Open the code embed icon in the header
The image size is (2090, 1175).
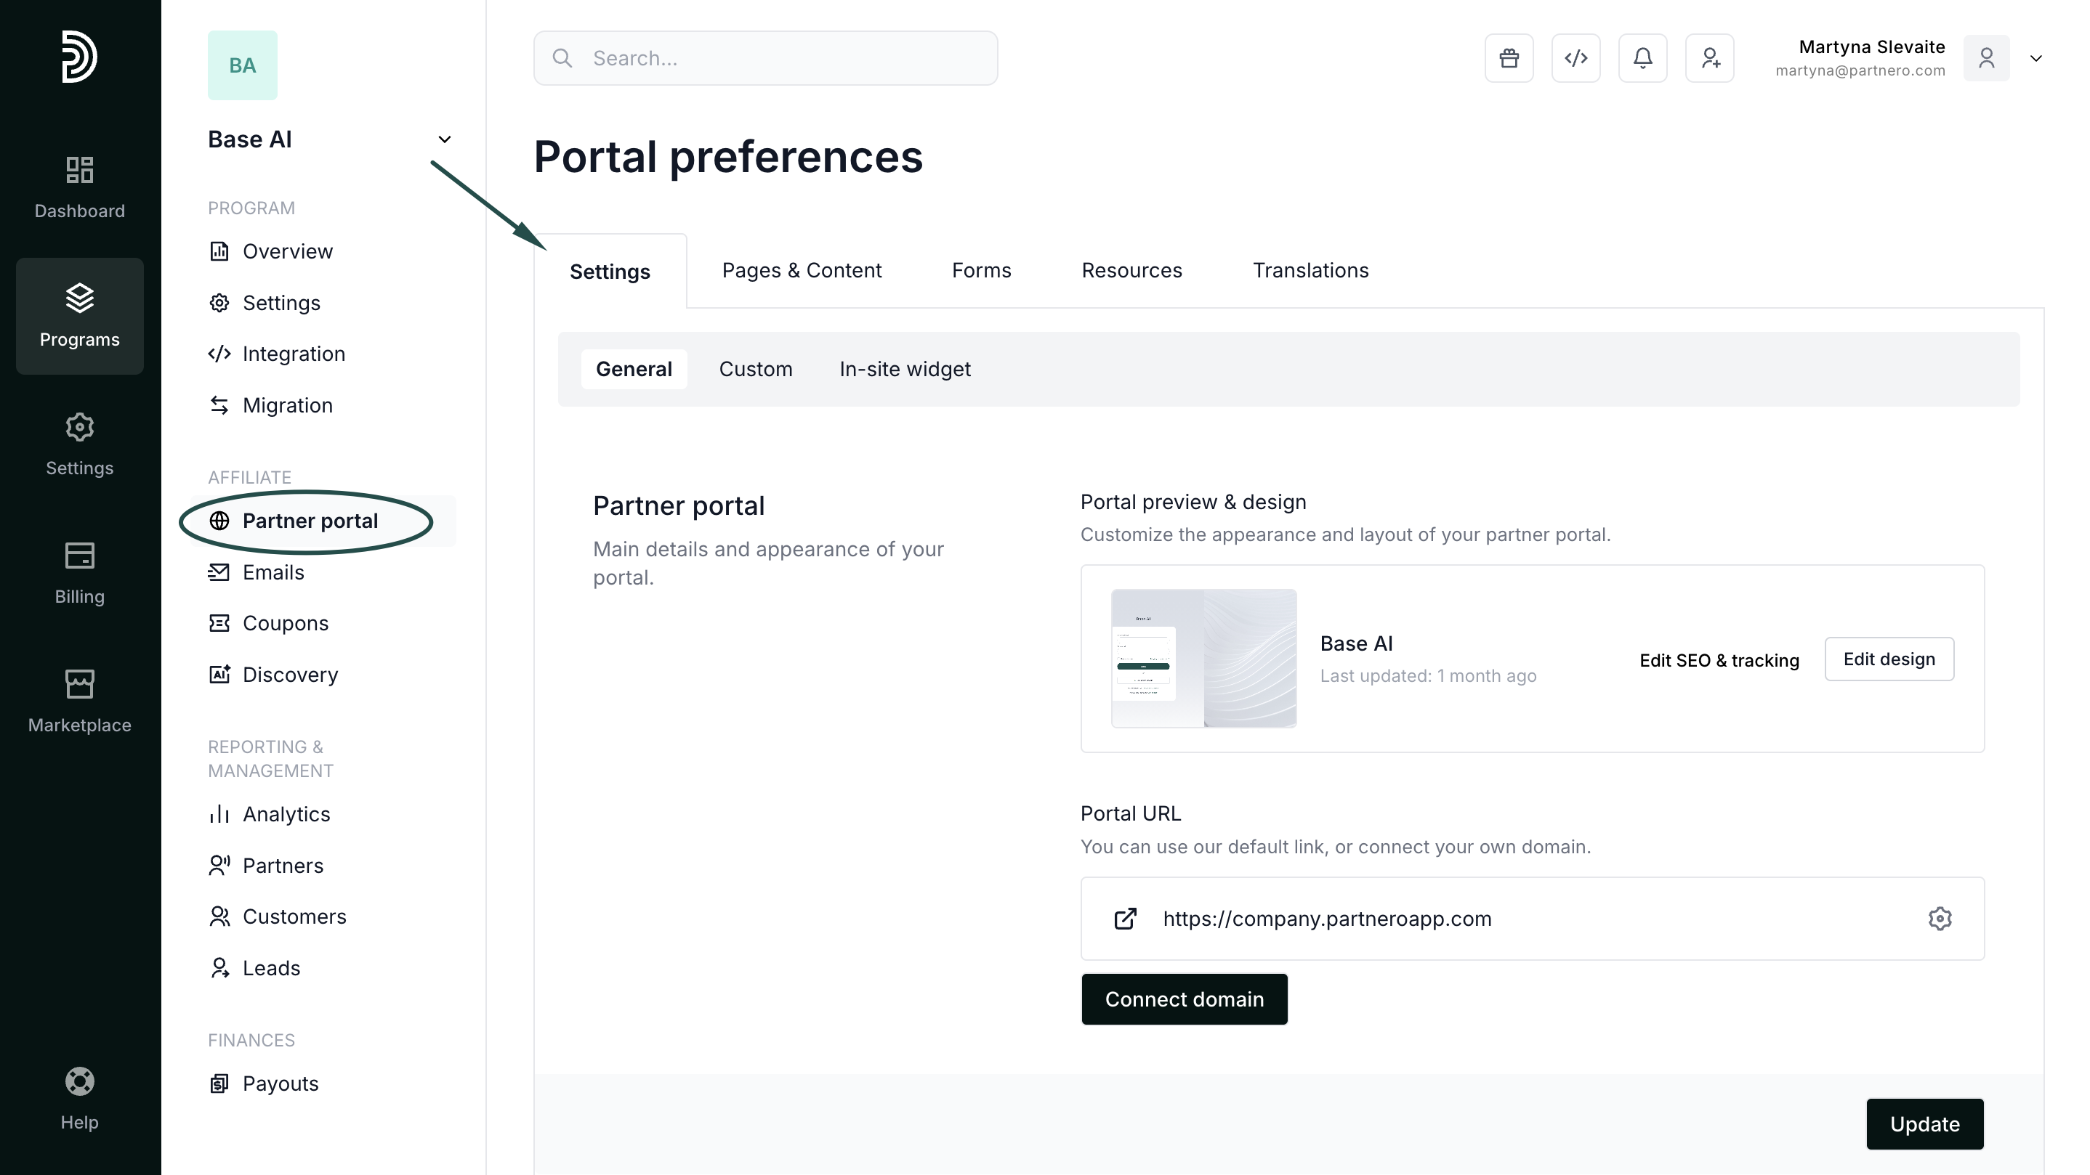tap(1575, 58)
